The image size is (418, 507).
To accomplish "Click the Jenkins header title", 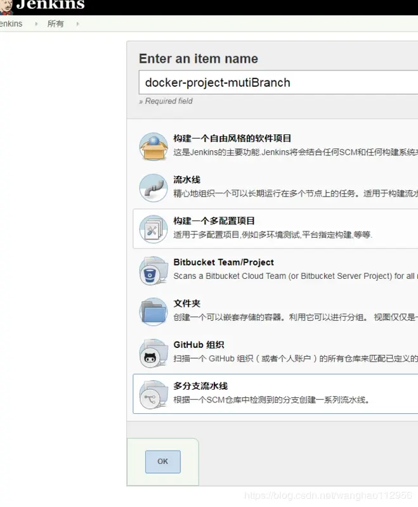I will pos(51,5).
